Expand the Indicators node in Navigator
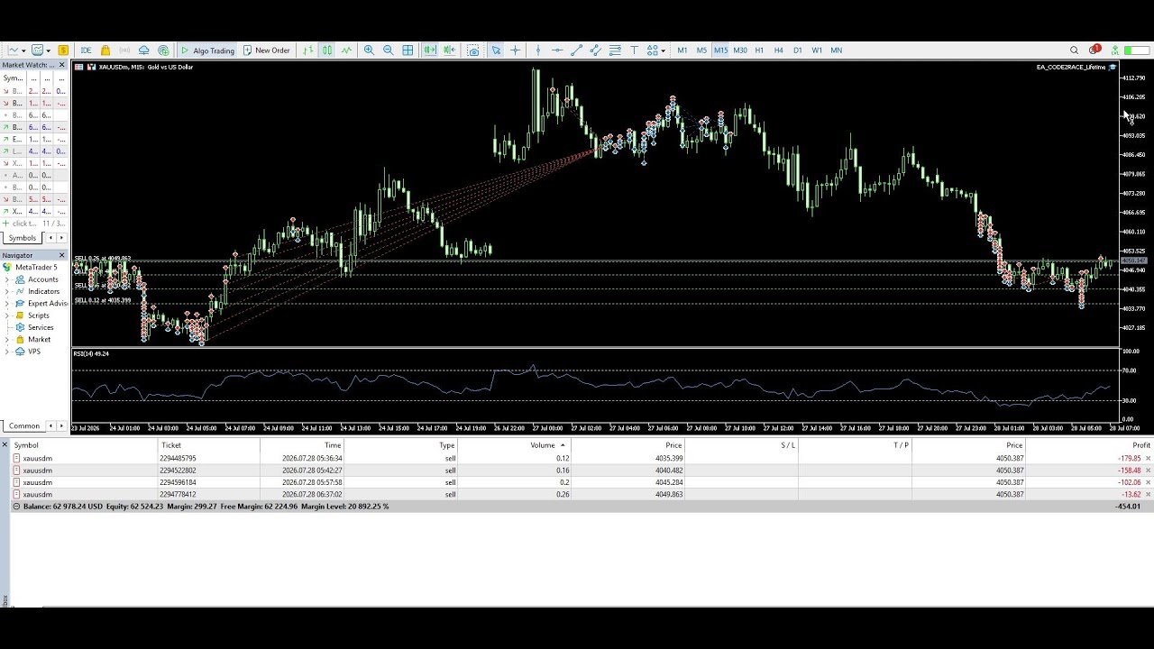The image size is (1154, 649). (x=7, y=291)
